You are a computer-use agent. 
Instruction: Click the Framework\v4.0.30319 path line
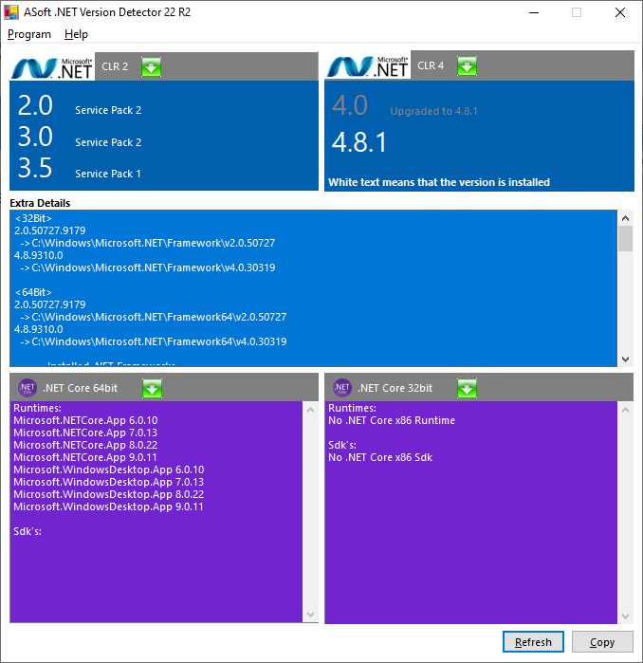point(148,267)
